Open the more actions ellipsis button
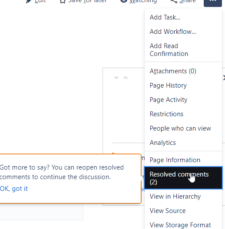 [213, 3]
